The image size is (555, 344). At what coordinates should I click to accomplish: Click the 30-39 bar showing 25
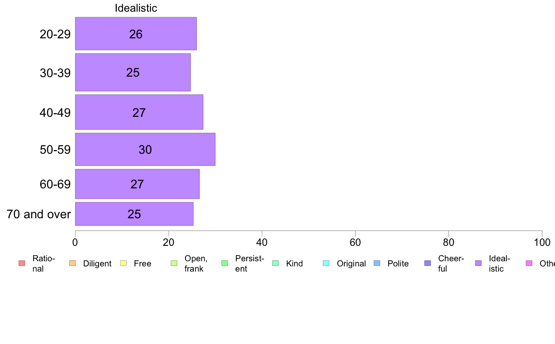[133, 72]
